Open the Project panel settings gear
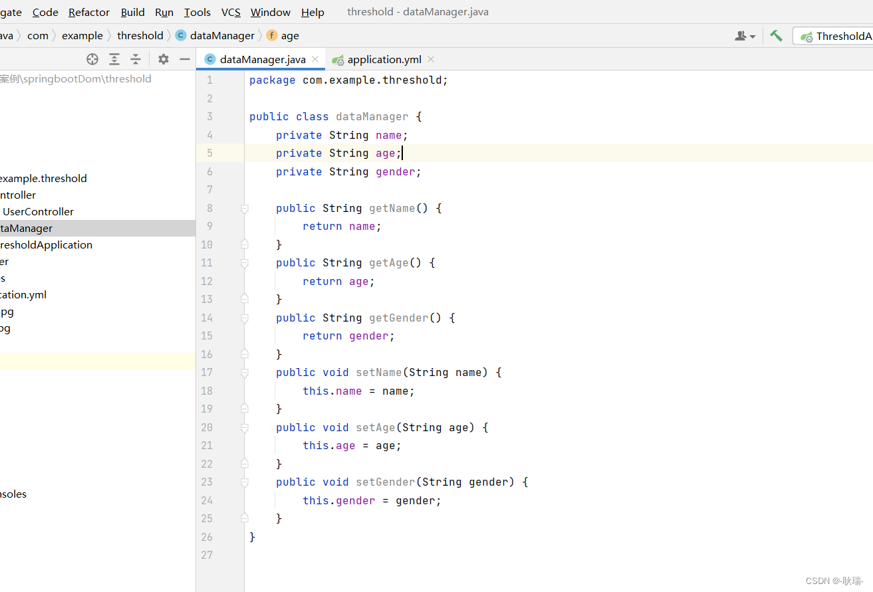This screenshot has width=873, height=592. pos(163,59)
